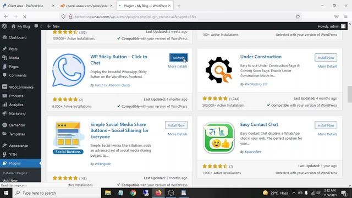The height and width of the screenshot is (198, 352).
Task: Open YITH in the sidebar
Action: [13, 155]
